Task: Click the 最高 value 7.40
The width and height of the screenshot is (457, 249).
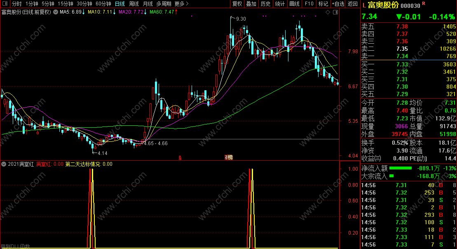Action: coord(402,111)
